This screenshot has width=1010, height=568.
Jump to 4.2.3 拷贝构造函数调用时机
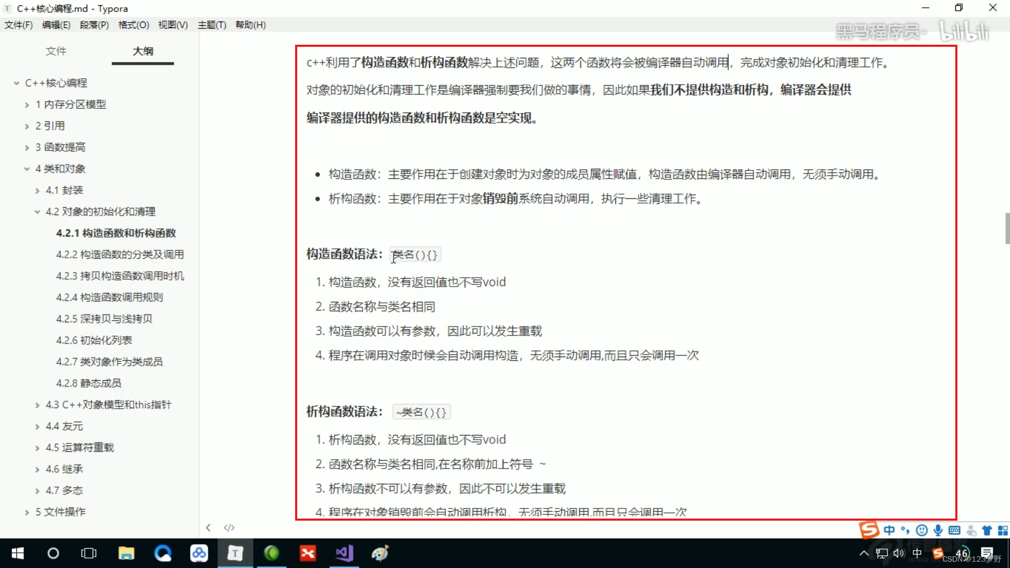point(120,276)
